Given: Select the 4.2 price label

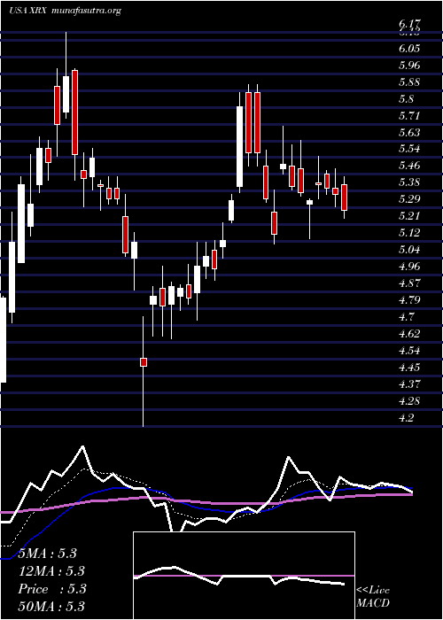Looking at the screenshot, I should (407, 417).
